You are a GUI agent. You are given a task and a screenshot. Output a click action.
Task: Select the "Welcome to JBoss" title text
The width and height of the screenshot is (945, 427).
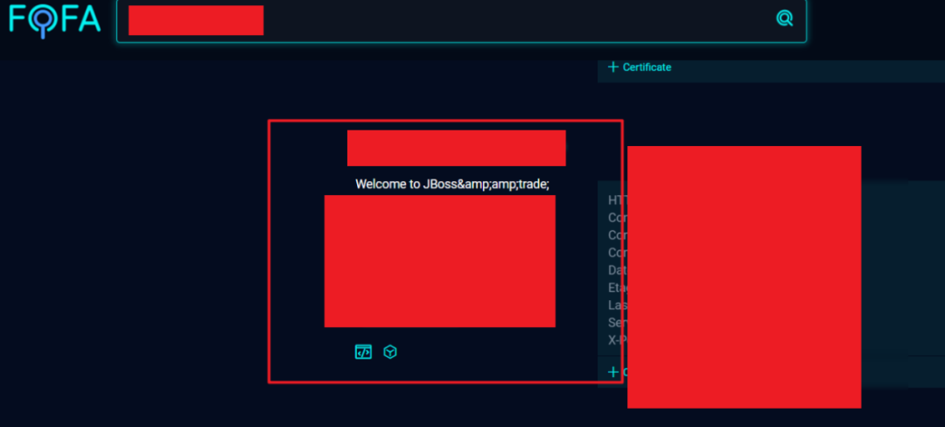pyautogui.click(x=452, y=185)
